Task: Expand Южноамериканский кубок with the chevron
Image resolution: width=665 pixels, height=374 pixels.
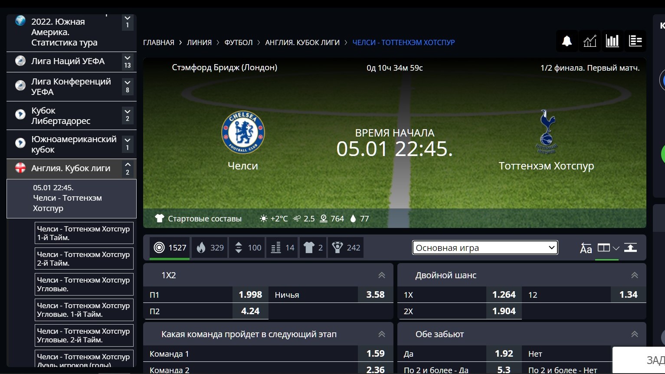Action: click(x=128, y=143)
